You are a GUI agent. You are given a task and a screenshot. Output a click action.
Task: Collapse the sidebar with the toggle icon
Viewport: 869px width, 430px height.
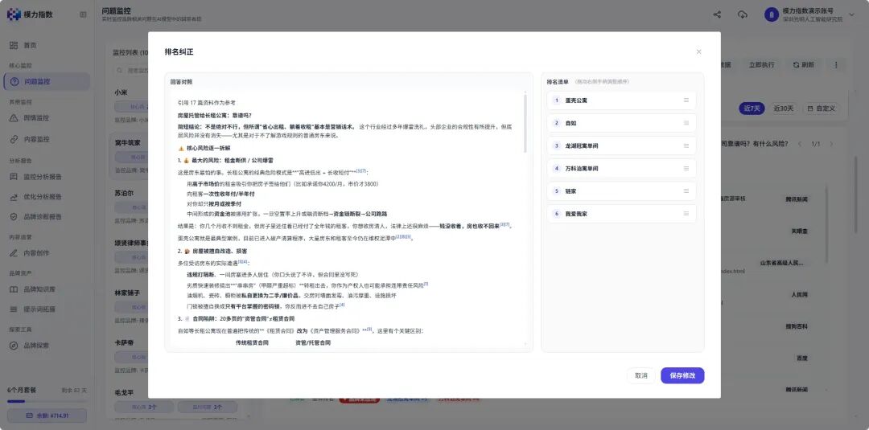[83, 14]
